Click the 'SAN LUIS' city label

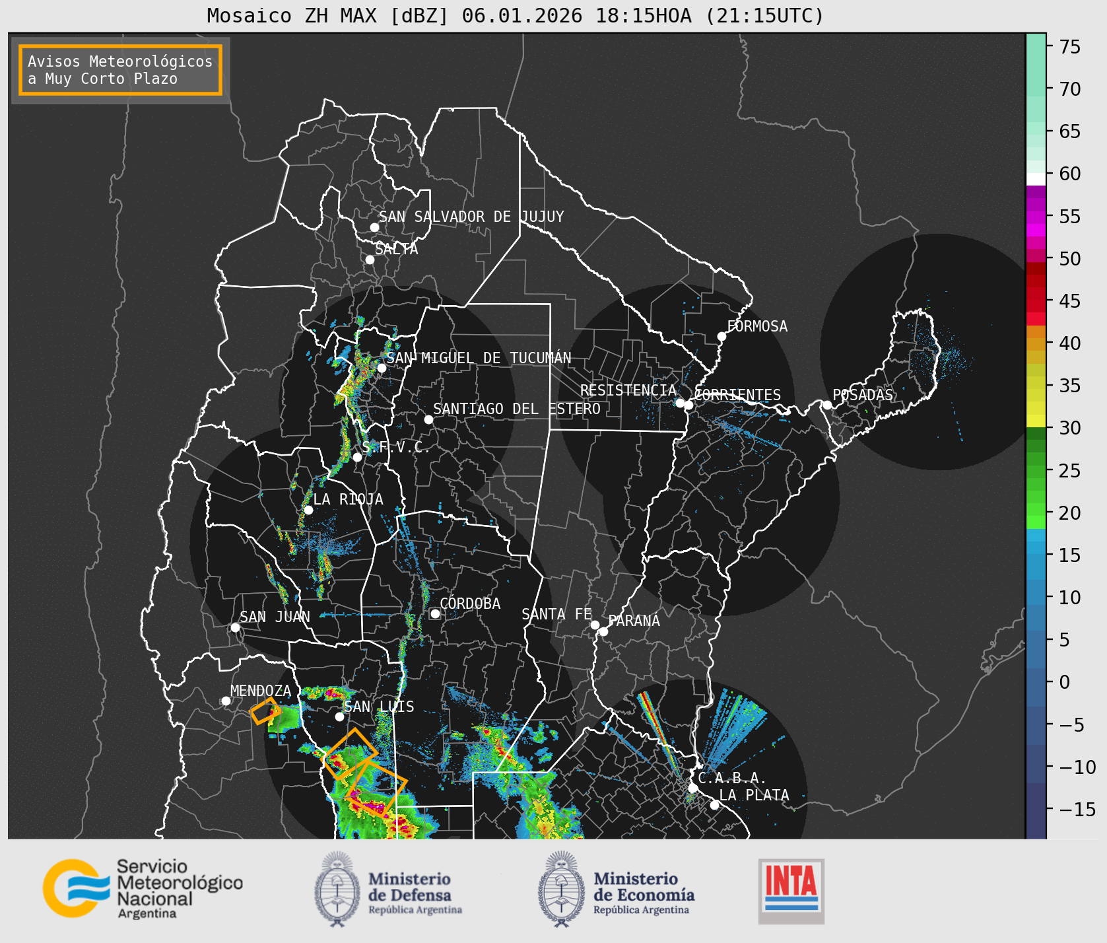tap(379, 707)
